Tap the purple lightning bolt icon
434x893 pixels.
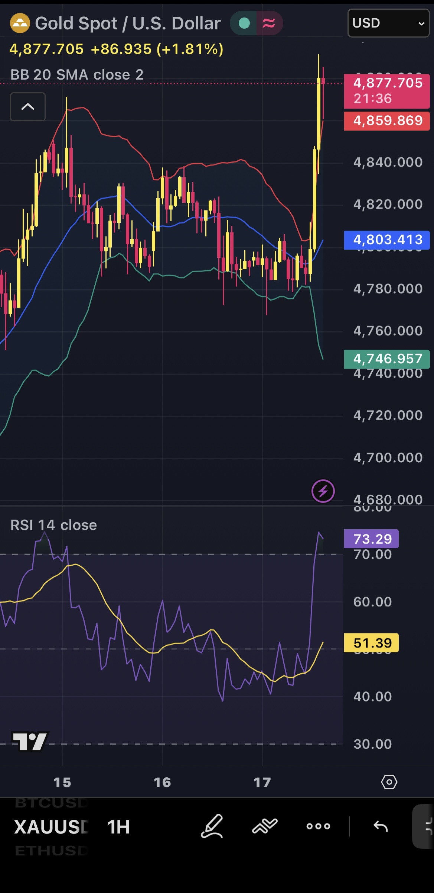323,491
